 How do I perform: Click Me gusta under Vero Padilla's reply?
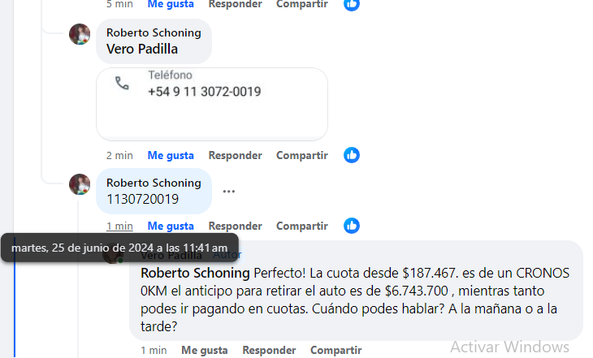(204, 350)
